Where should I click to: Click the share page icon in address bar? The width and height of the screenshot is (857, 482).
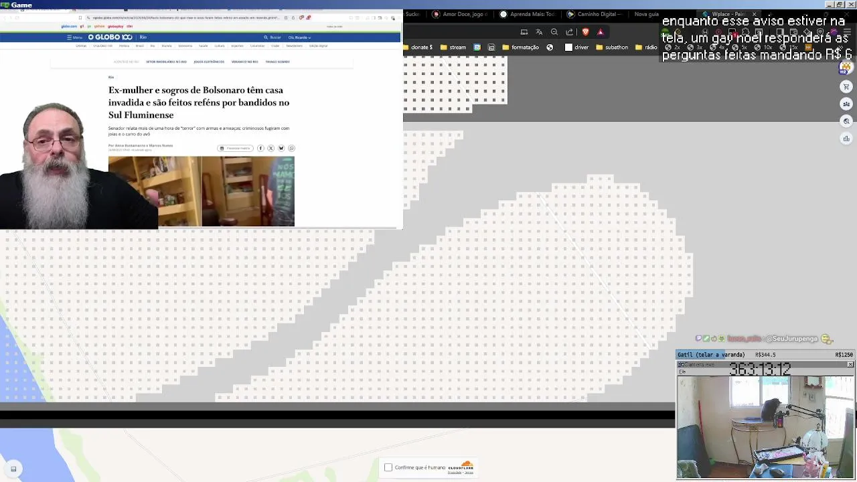click(x=570, y=31)
